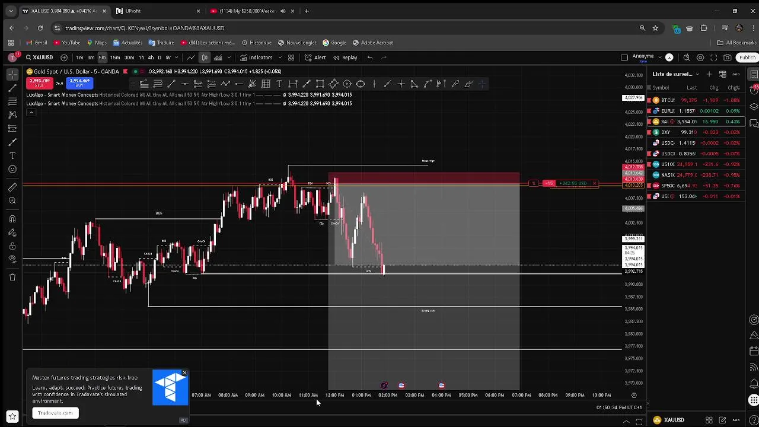Open the text annotation tool in left sidebar
Screen dimensions: 759x427
tap(12, 155)
